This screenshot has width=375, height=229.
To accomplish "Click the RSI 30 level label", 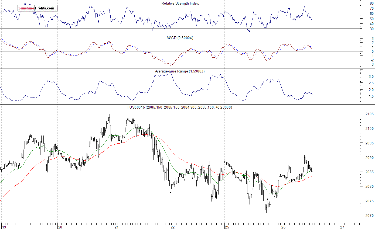I will 372,29.
